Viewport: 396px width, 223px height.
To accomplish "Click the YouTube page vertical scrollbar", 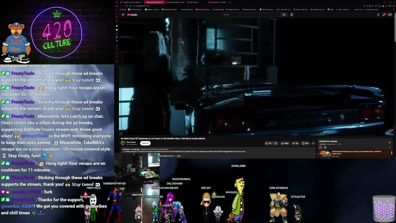I will [395, 28].
